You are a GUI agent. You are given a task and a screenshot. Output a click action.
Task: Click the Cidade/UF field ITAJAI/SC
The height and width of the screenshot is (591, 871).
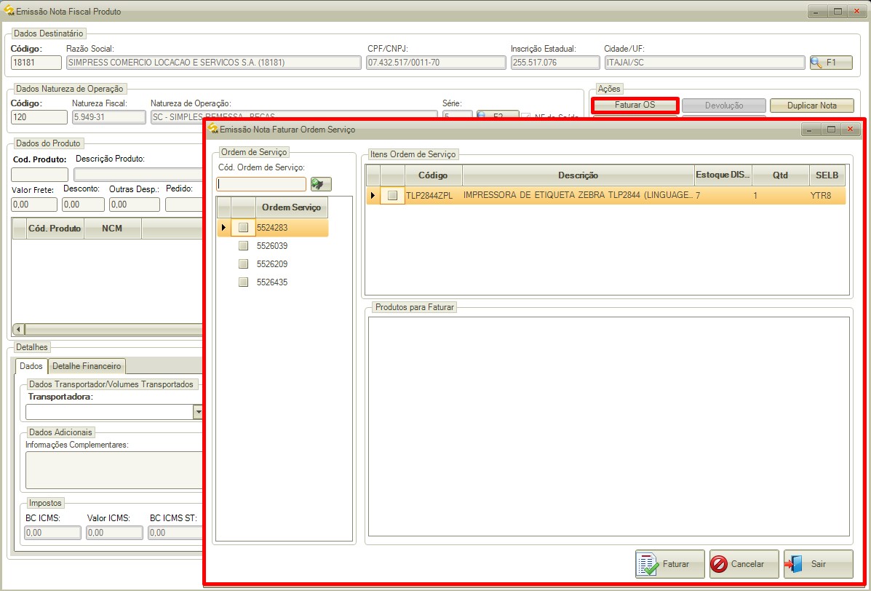point(704,63)
